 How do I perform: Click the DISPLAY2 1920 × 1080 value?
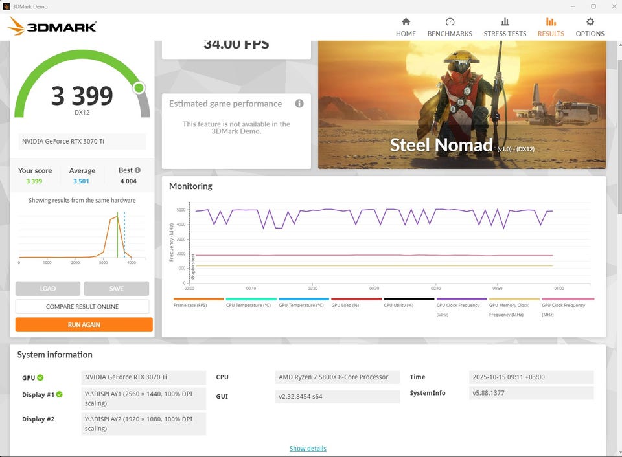click(144, 424)
